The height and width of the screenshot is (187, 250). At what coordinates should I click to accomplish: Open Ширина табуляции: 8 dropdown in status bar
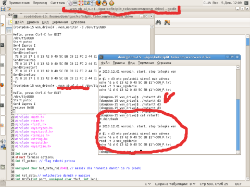[175, 184]
